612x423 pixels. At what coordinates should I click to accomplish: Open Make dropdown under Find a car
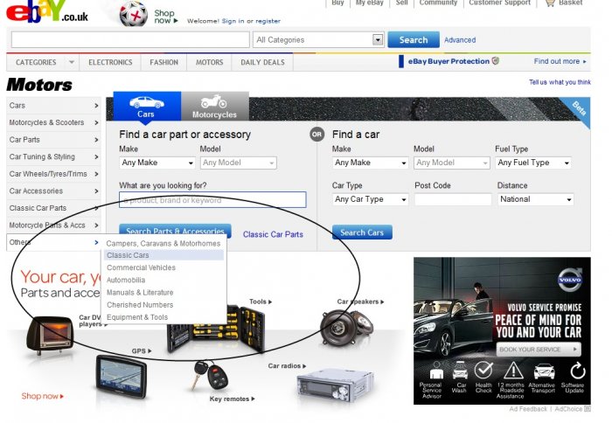(x=370, y=163)
